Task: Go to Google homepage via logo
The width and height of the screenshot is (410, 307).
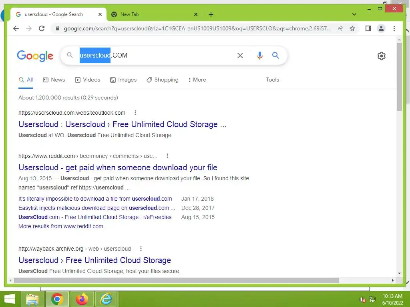Action: point(35,56)
